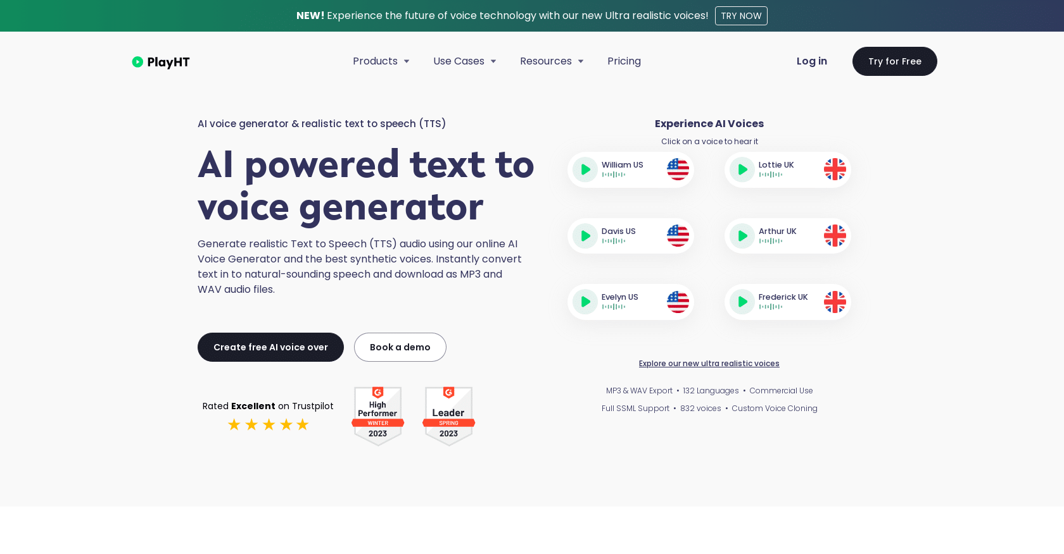Click Create free AI voice over
The height and width of the screenshot is (554, 1064).
coord(270,347)
